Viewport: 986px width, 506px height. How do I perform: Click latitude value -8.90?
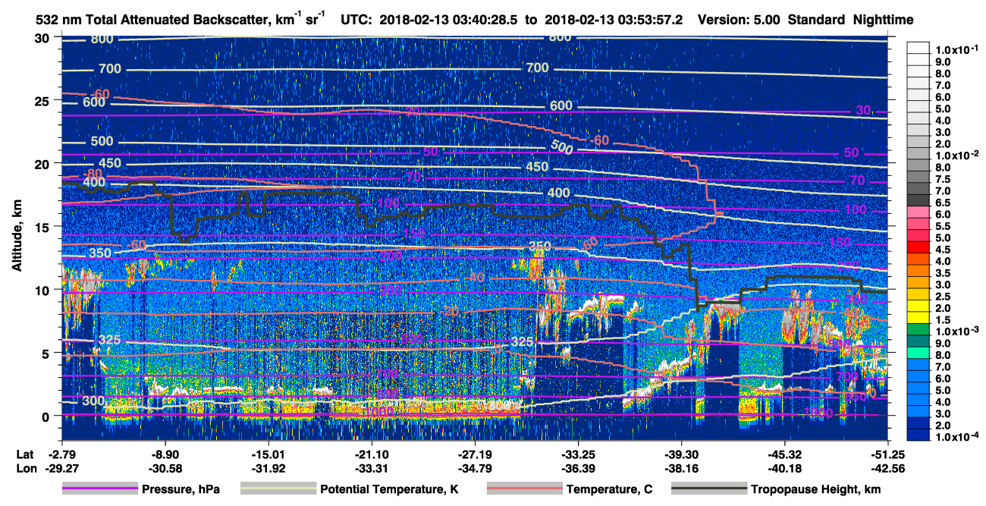pos(165,454)
